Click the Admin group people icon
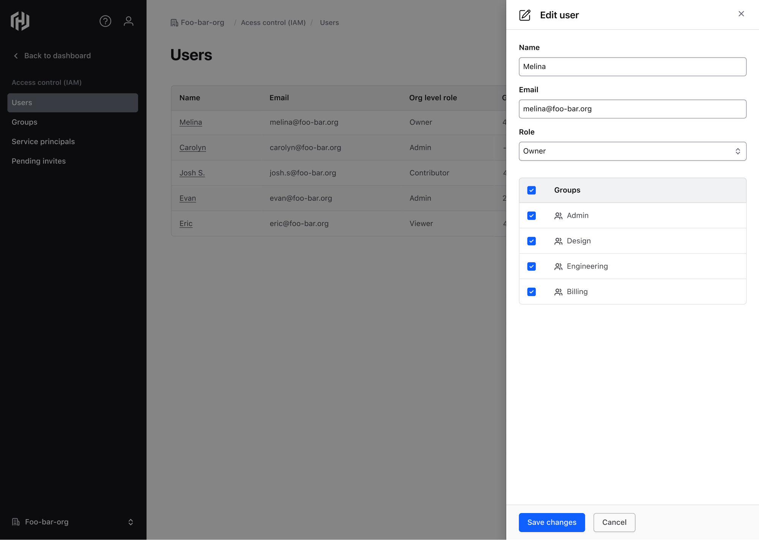 tap(558, 216)
